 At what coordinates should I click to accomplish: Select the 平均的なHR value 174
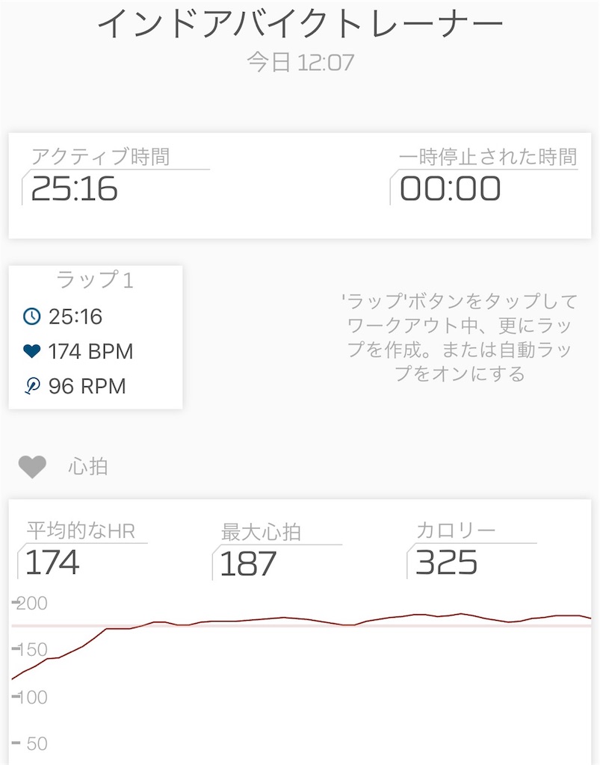coord(52,562)
